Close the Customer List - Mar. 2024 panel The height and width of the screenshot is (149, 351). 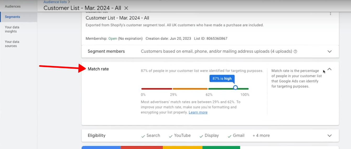[126, 8]
